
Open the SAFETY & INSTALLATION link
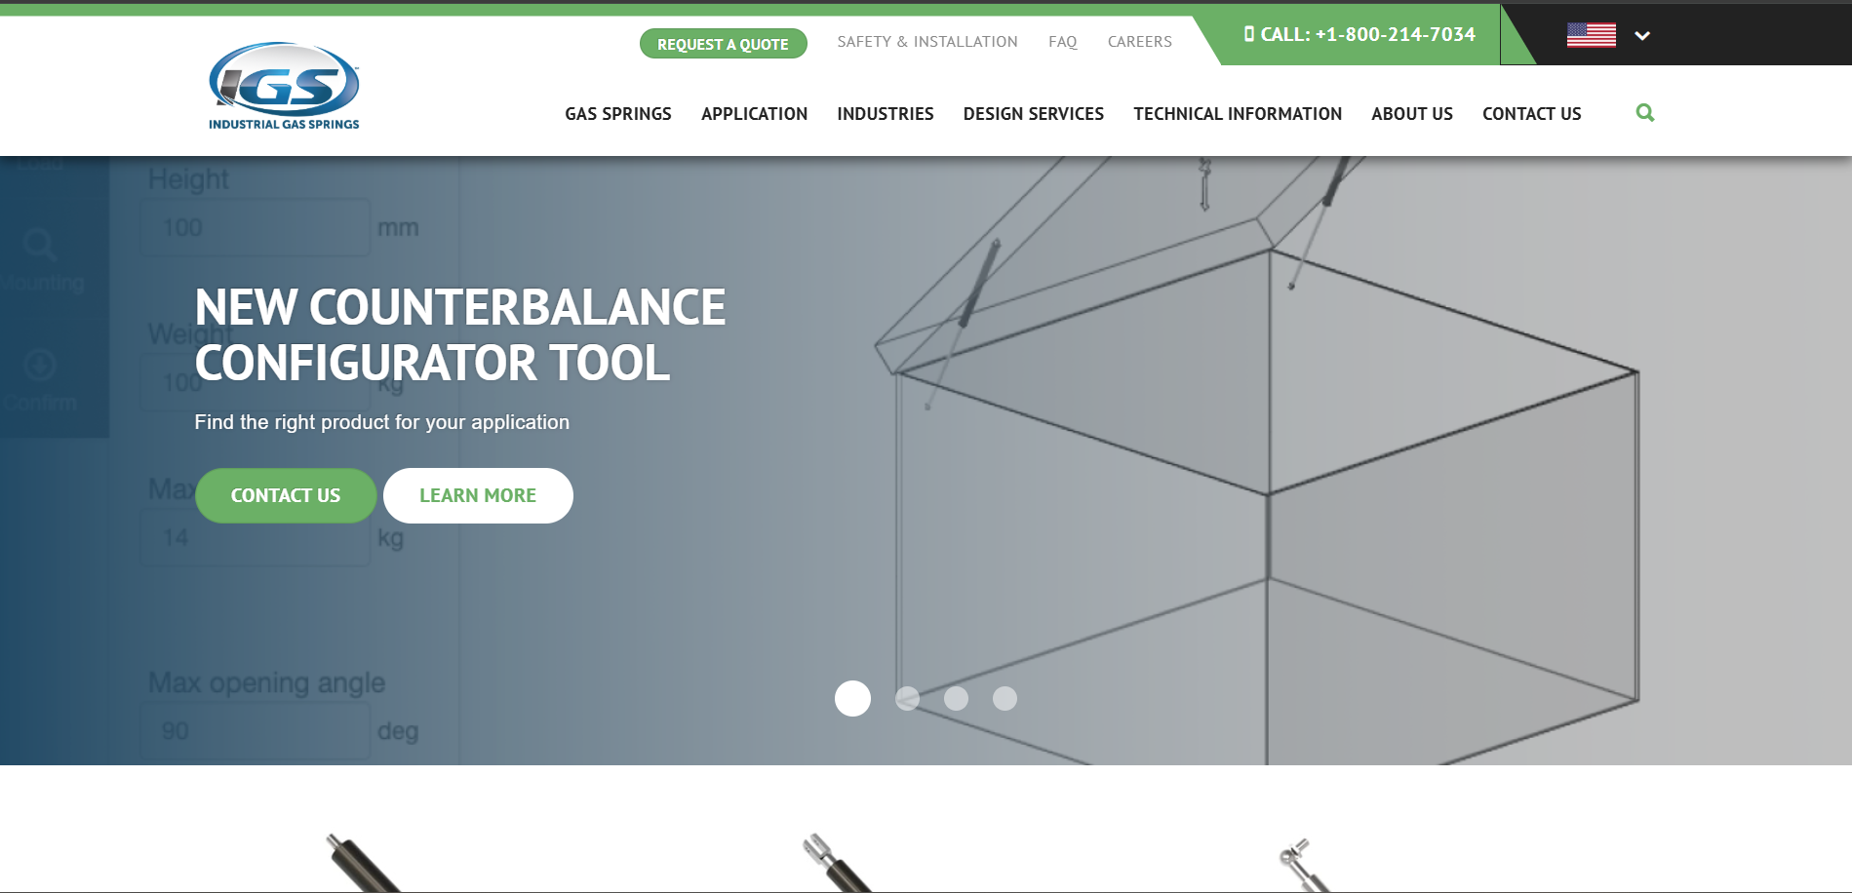click(927, 42)
